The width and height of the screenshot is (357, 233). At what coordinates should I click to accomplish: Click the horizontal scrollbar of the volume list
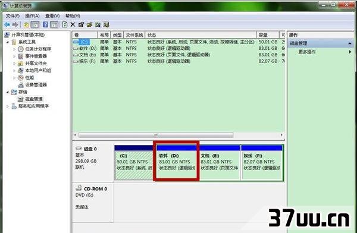[x=156, y=135]
